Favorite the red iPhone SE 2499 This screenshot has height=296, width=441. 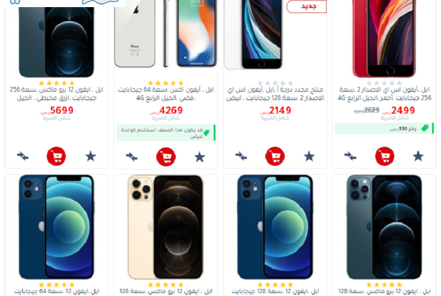[x=418, y=156]
